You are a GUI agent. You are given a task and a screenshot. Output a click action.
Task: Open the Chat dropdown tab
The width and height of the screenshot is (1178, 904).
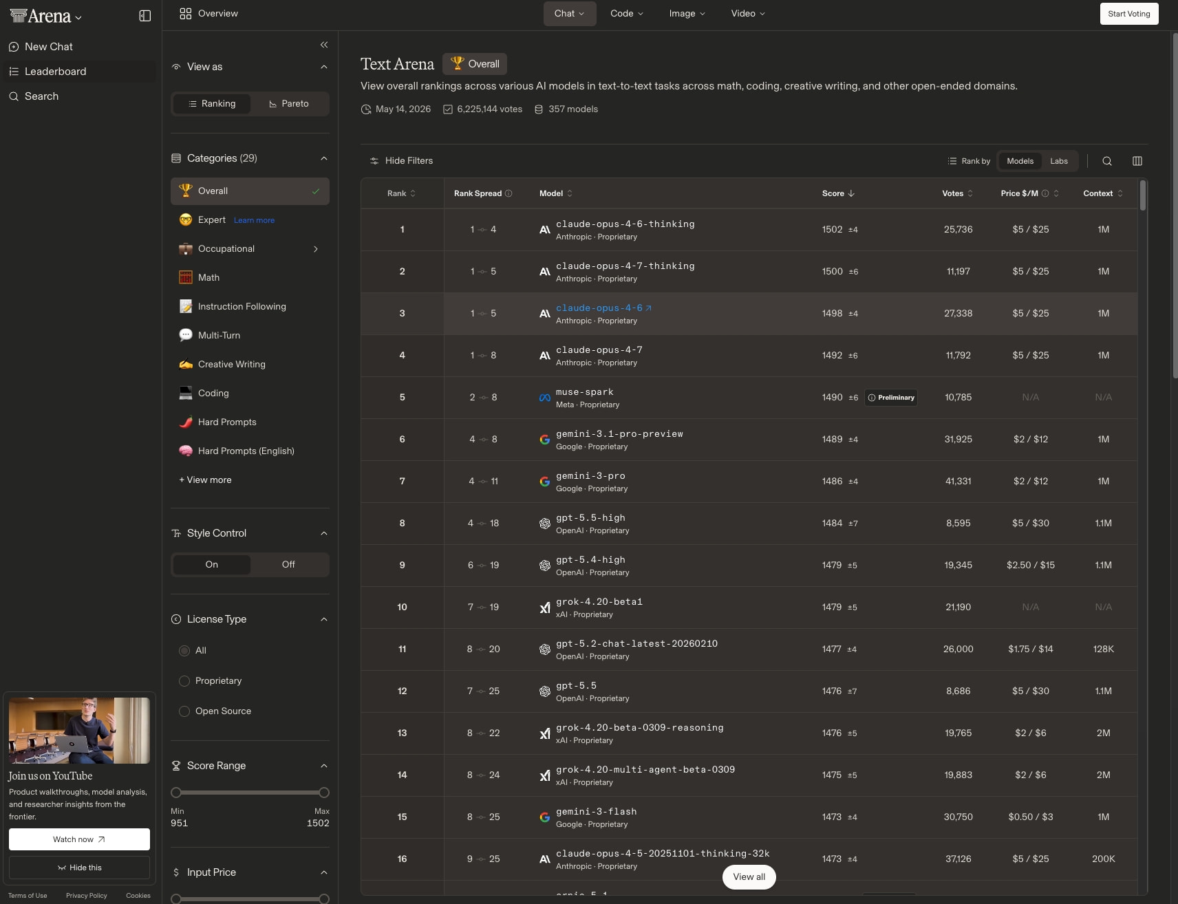pos(570,14)
